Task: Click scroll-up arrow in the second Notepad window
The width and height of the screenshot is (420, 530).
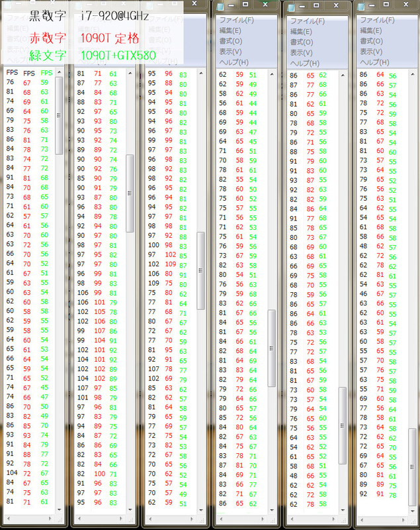Action: coord(130,74)
